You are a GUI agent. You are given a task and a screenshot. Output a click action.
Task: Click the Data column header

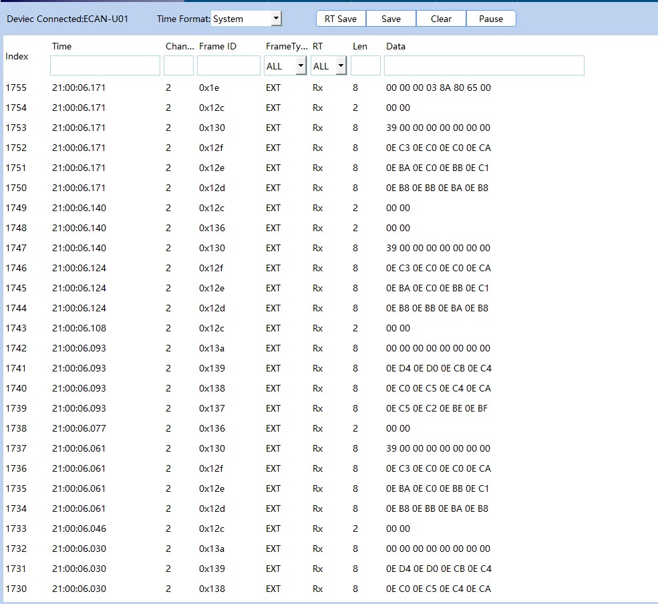coord(395,46)
